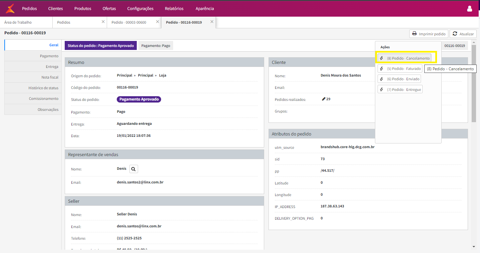Screen dimensions: 480x253
Task: Click the refresh icon in Atualizar
Action: (x=455, y=34)
